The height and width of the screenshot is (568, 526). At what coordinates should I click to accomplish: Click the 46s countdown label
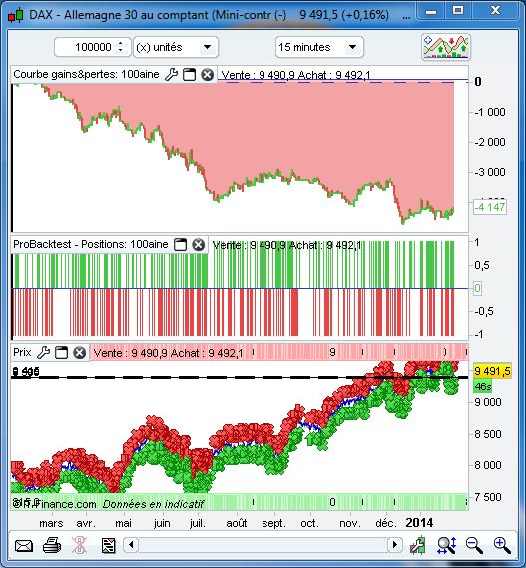483,386
